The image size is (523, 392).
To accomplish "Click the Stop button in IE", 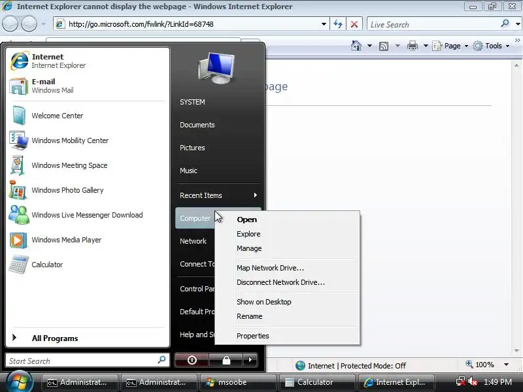I will [354, 24].
